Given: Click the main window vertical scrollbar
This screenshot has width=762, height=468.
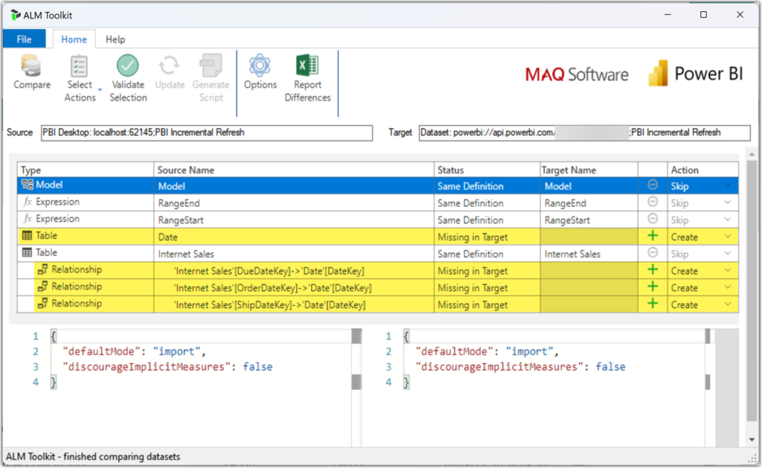Looking at the screenshot, I should pos(752,291).
